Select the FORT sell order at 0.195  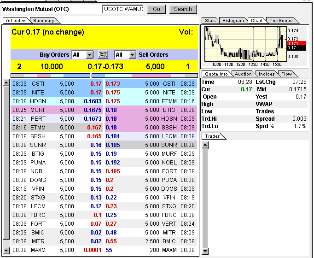coord(151,171)
